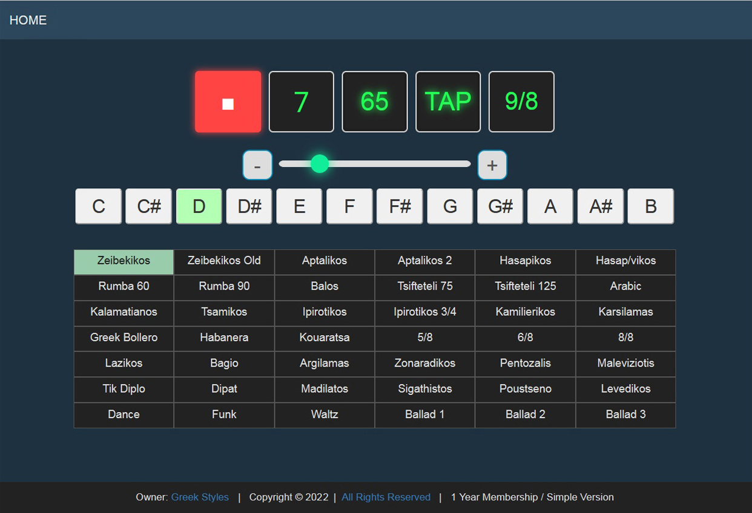Click the All Rights Reserved link
Viewport: 752px width, 513px height.
coord(386,497)
